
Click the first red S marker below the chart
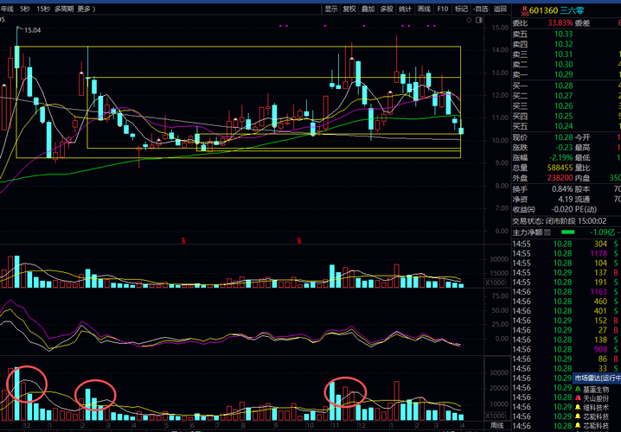click(x=183, y=240)
